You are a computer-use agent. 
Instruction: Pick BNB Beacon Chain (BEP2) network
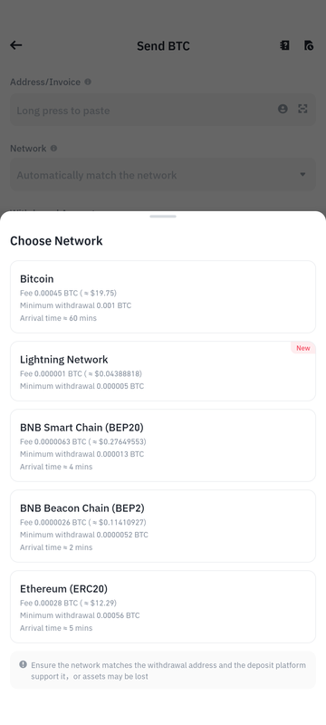pyautogui.click(x=163, y=527)
